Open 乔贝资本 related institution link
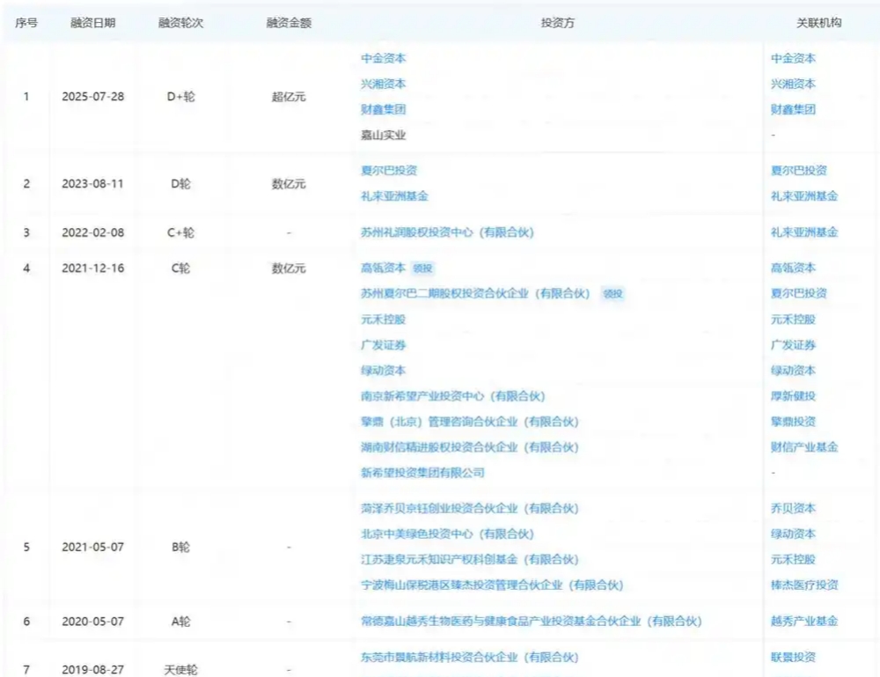The height and width of the screenshot is (677, 880). pos(793,509)
